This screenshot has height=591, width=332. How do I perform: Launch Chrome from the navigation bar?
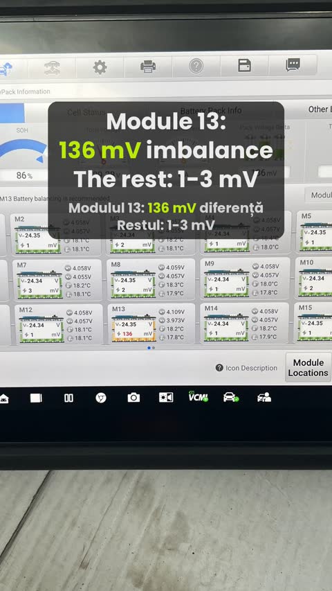[x=100, y=398]
